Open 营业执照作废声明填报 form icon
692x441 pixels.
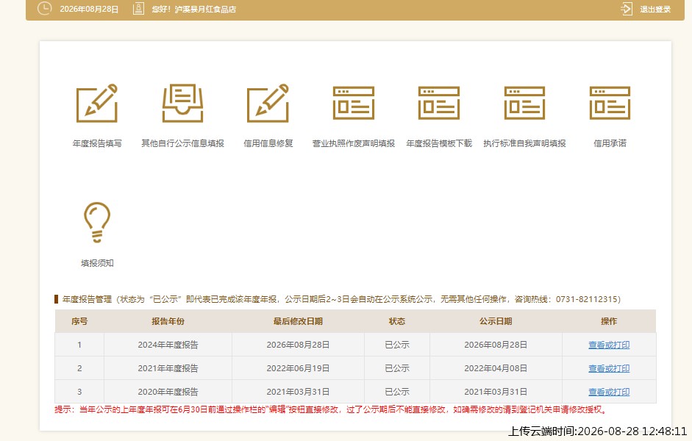[x=354, y=103]
